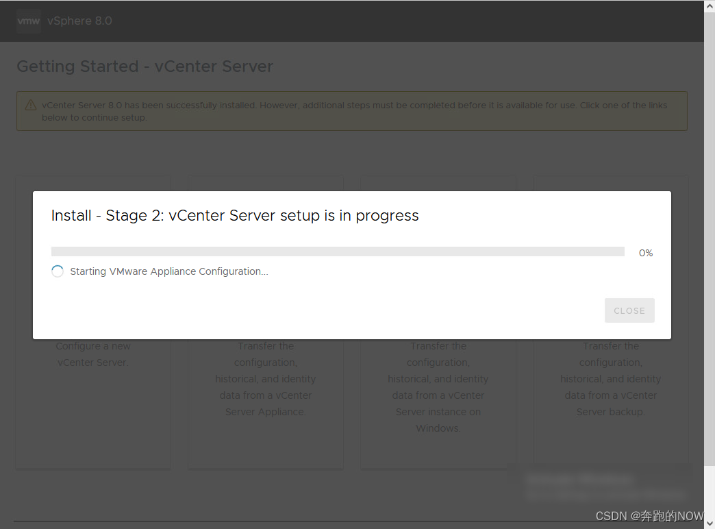Click the scrollbar down arrow

710,523
